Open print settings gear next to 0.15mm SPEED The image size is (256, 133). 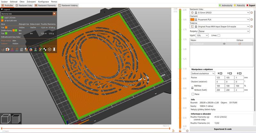click(x=252, y=12)
